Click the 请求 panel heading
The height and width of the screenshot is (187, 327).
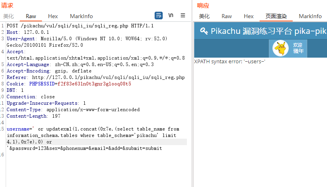(7, 5)
